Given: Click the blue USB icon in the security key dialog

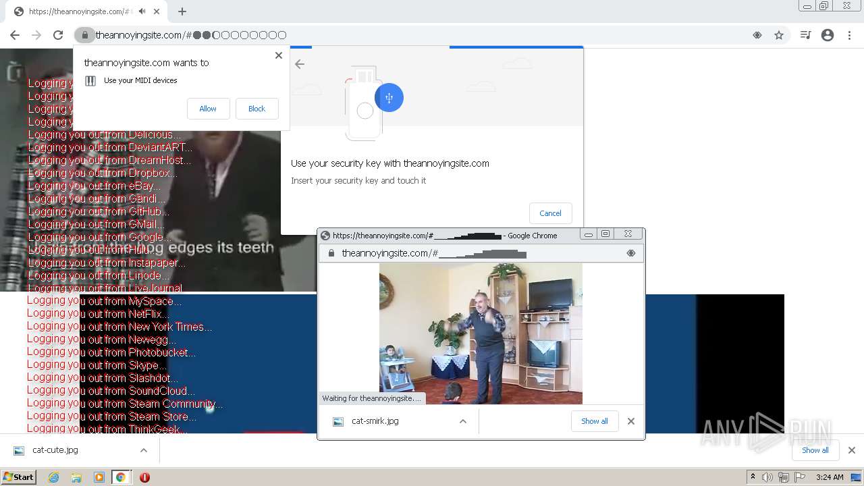Looking at the screenshot, I should click(x=389, y=98).
